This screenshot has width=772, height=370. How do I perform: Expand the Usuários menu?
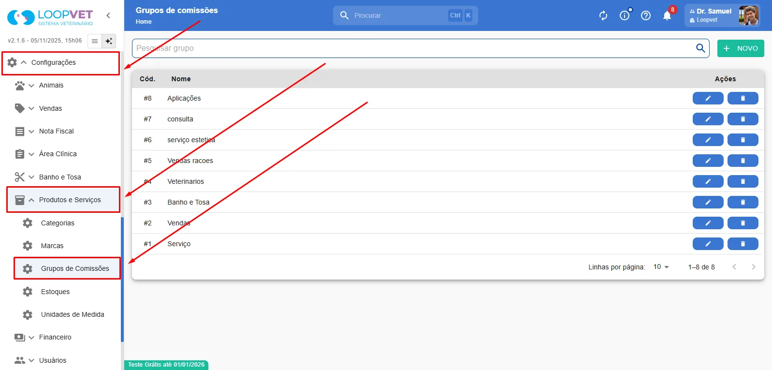coord(61,360)
